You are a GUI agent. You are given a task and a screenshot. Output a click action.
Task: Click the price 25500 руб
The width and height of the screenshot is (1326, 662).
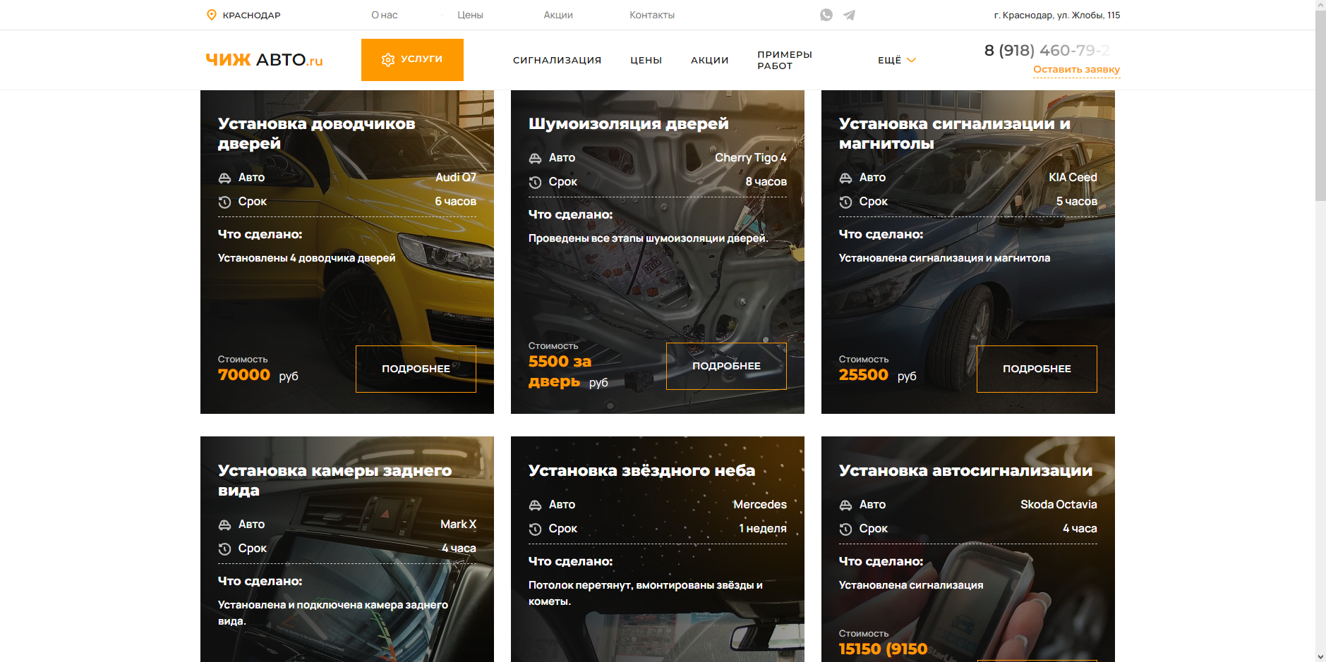pyautogui.click(x=877, y=375)
